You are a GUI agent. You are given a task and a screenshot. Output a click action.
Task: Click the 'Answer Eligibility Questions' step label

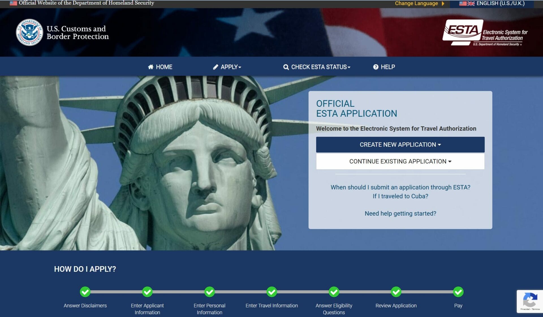(x=334, y=309)
